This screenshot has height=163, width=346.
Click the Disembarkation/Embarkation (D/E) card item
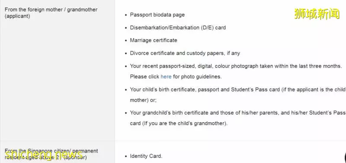tap(178, 28)
